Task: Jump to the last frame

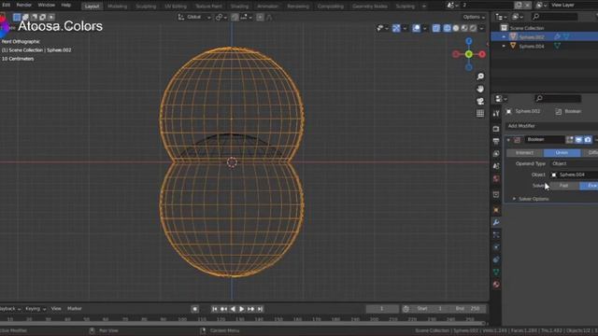Action: point(260,309)
